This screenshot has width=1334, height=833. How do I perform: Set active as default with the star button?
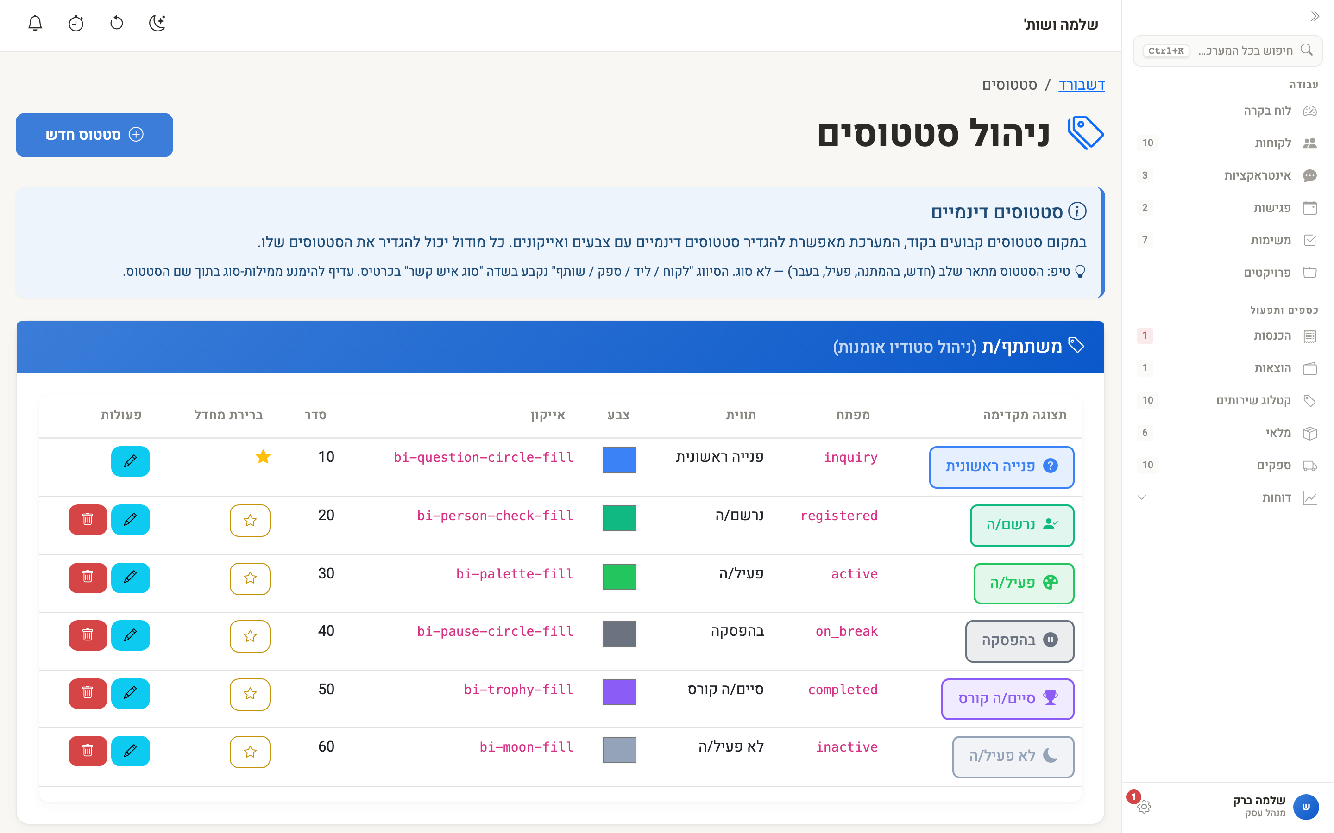point(250,578)
